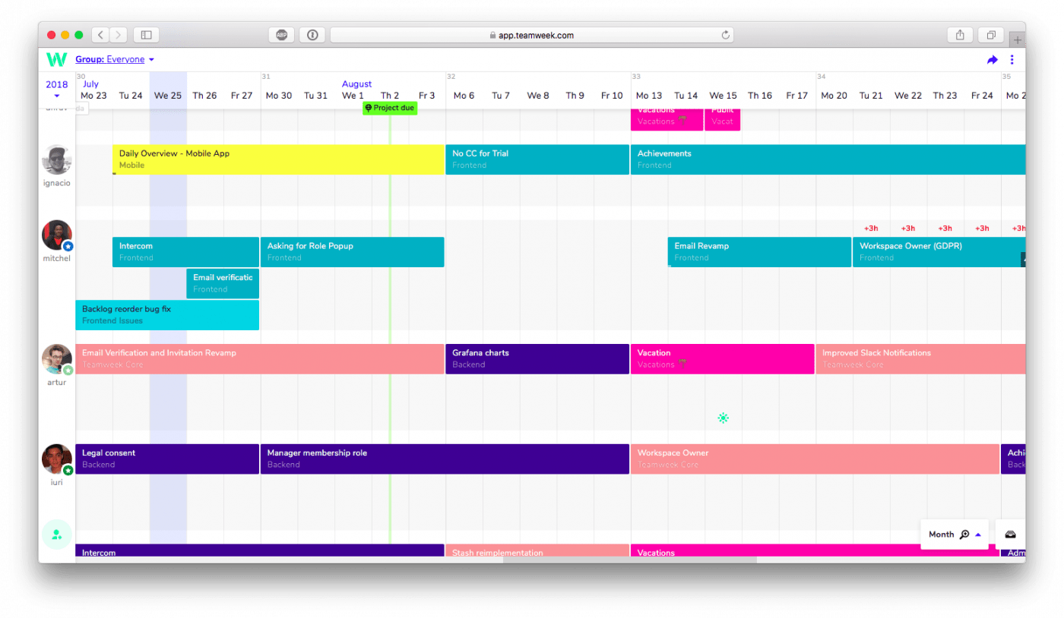
Task: Click the July month label
Action: click(90, 84)
